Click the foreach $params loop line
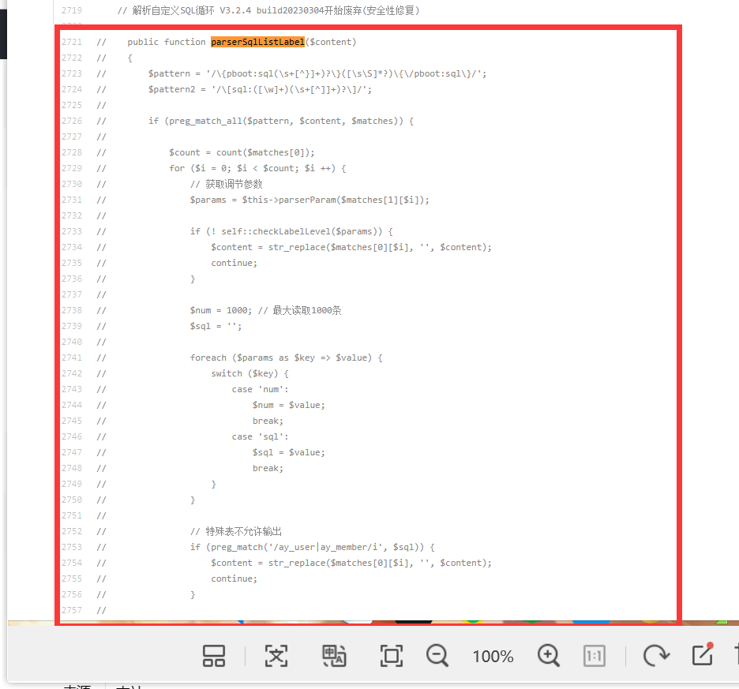 click(286, 358)
